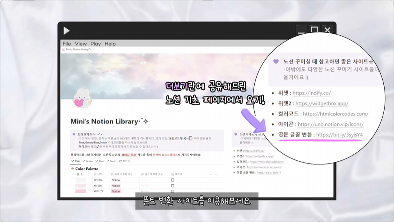The image size is (394, 222).
Task: Select the color swatch in the #F9F5F6 row
Action: pos(80,180)
